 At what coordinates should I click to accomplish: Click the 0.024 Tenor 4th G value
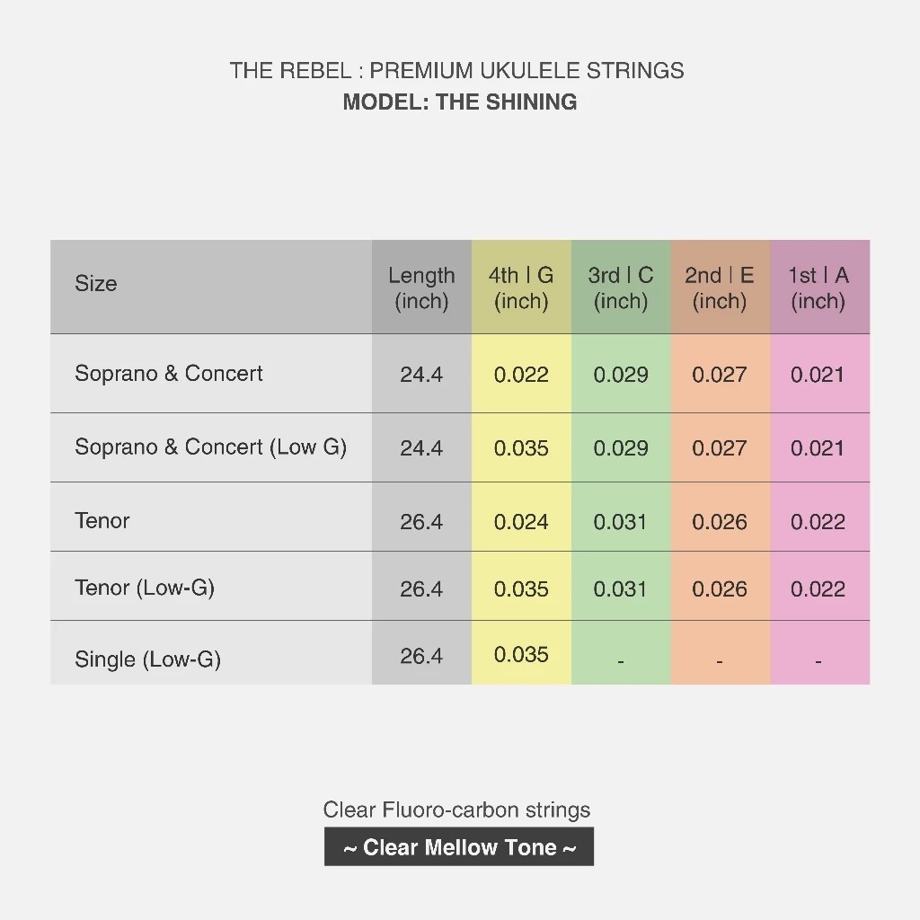[521, 522]
